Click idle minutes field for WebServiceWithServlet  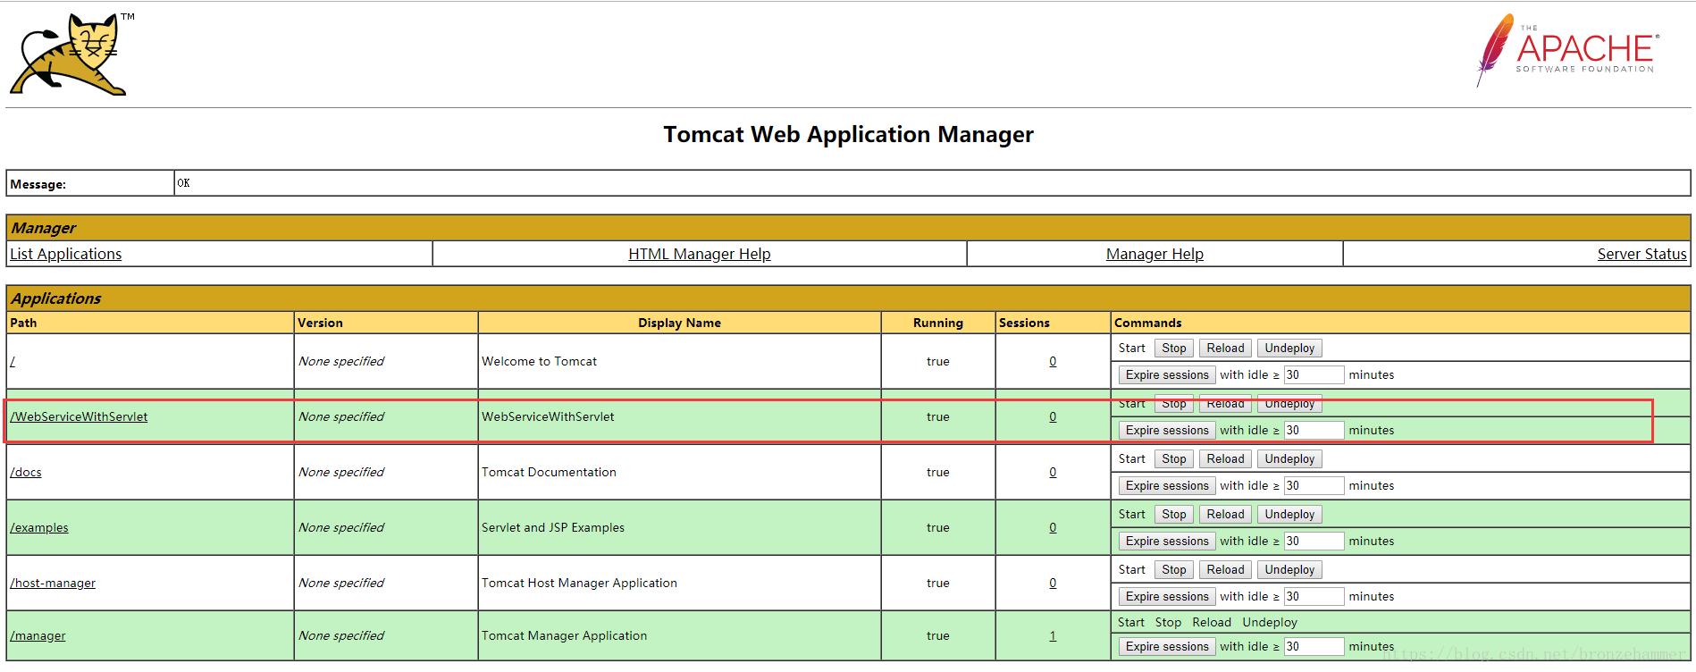(x=1314, y=431)
